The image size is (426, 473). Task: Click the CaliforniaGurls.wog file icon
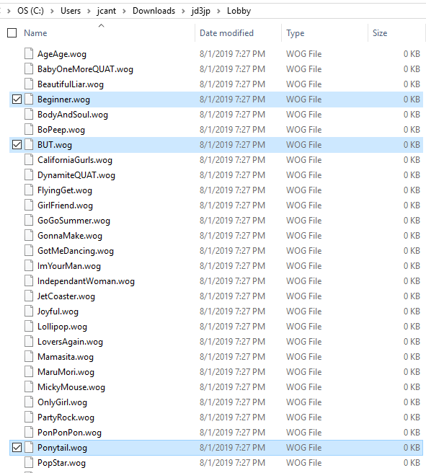click(29, 159)
